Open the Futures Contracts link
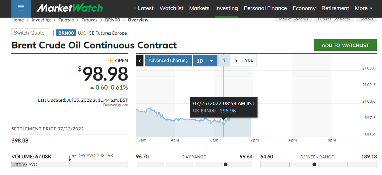This screenshot has height=175, width=382. 334,19
